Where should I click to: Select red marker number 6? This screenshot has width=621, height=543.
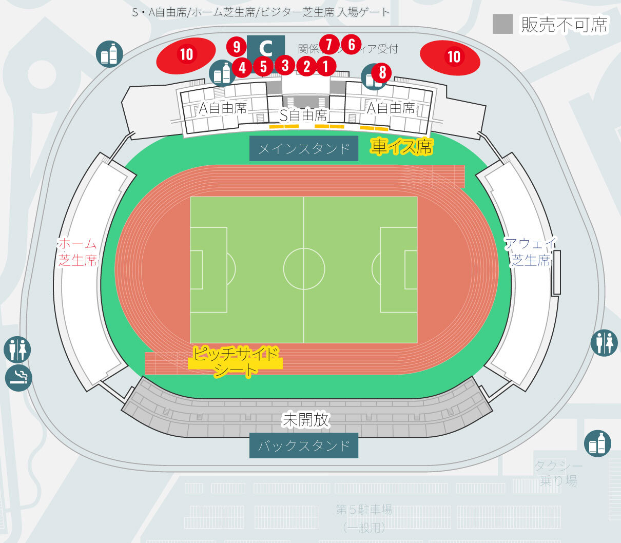(x=352, y=45)
